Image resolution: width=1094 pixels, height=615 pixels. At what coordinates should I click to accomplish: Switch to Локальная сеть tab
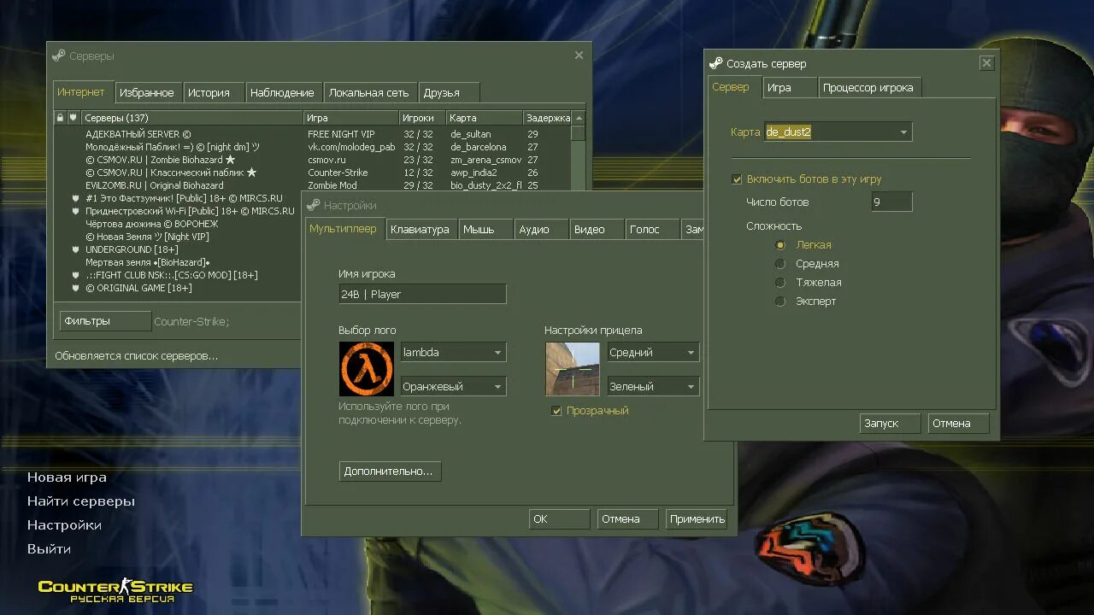pos(371,92)
